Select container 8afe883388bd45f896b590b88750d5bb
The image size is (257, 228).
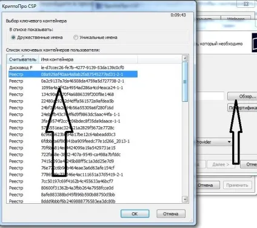point(73,195)
